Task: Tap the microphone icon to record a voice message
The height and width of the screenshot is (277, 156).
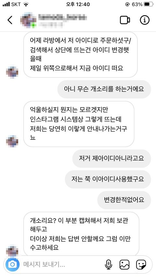Action: coord(108,264)
